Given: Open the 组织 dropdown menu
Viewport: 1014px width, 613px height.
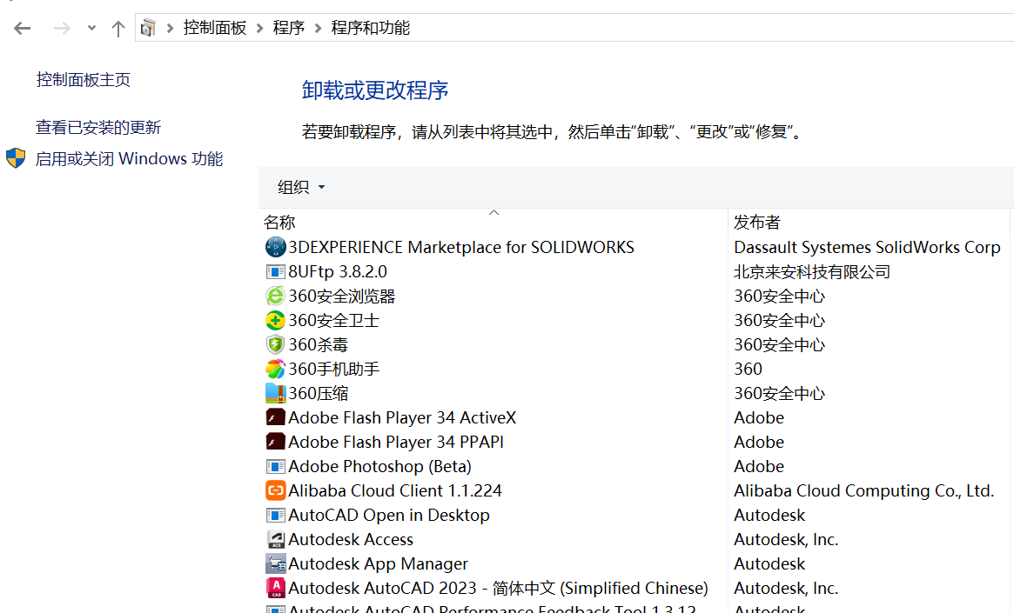Looking at the screenshot, I should coord(300,187).
